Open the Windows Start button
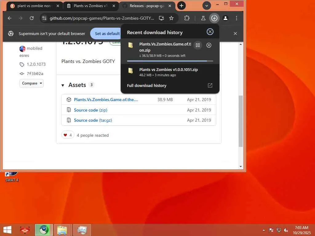Viewport: 315px width, 236px height. tap(7, 230)
